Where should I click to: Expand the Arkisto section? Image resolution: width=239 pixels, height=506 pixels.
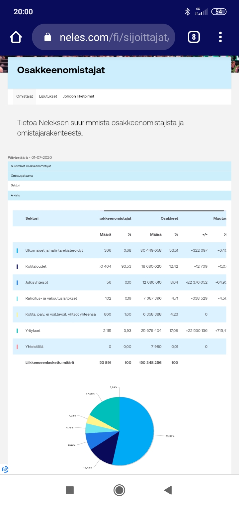pyautogui.click(x=119, y=195)
